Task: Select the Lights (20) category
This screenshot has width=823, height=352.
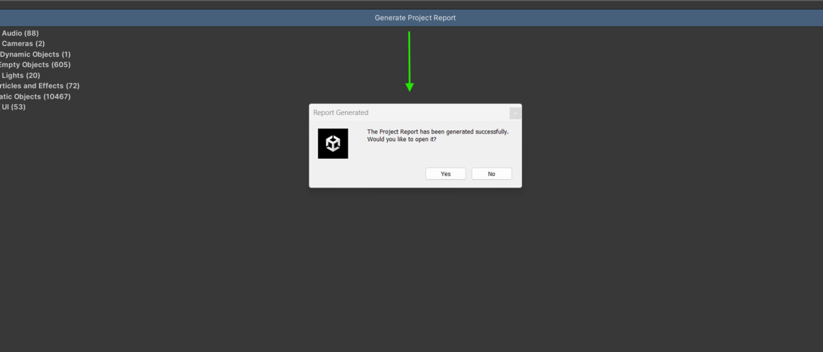Action: (21, 75)
